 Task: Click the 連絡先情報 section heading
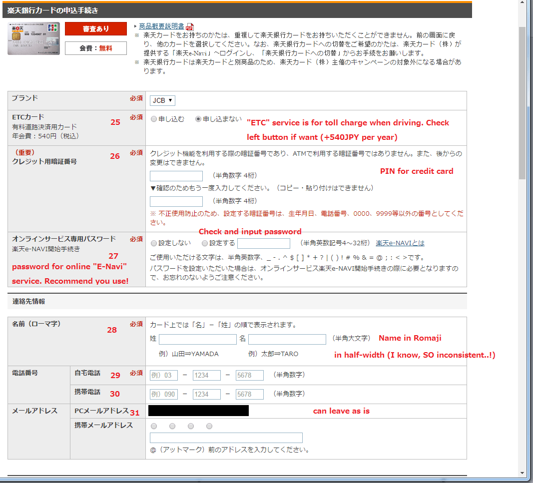(x=28, y=302)
